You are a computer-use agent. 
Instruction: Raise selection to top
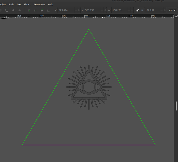(29, 10)
